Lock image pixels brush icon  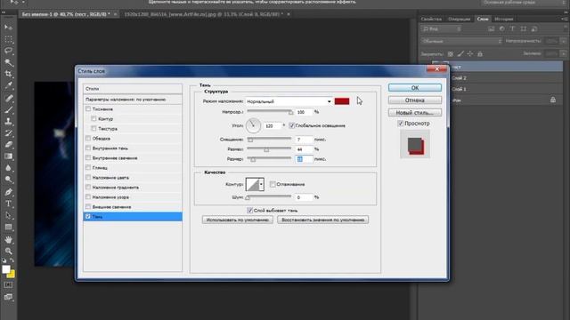click(x=460, y=53)
